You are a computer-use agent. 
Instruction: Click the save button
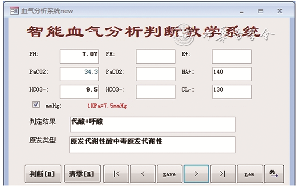pyautogui.click(x=169, y=174)
